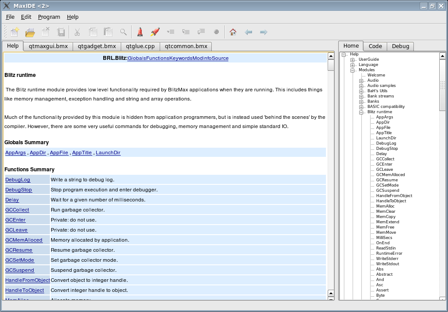Click the help tree scrollbar thumb

point(442,85)
